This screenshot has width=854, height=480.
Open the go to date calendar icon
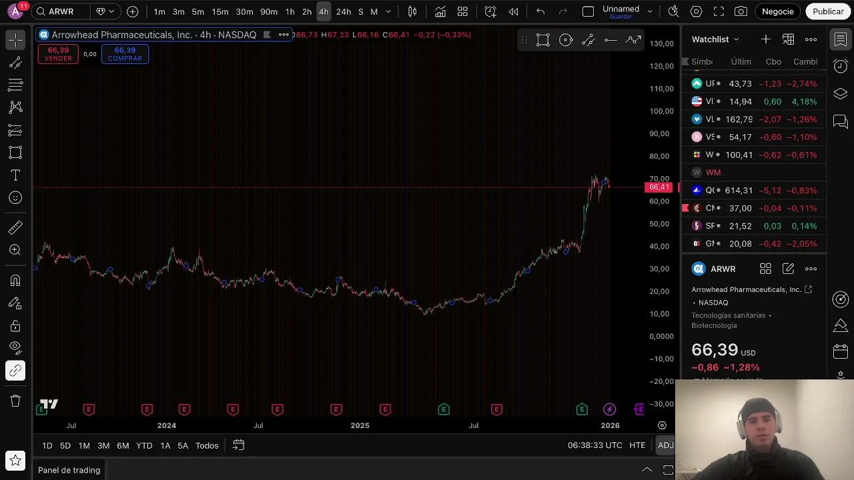pyautogui.click(x=238, y=445)
